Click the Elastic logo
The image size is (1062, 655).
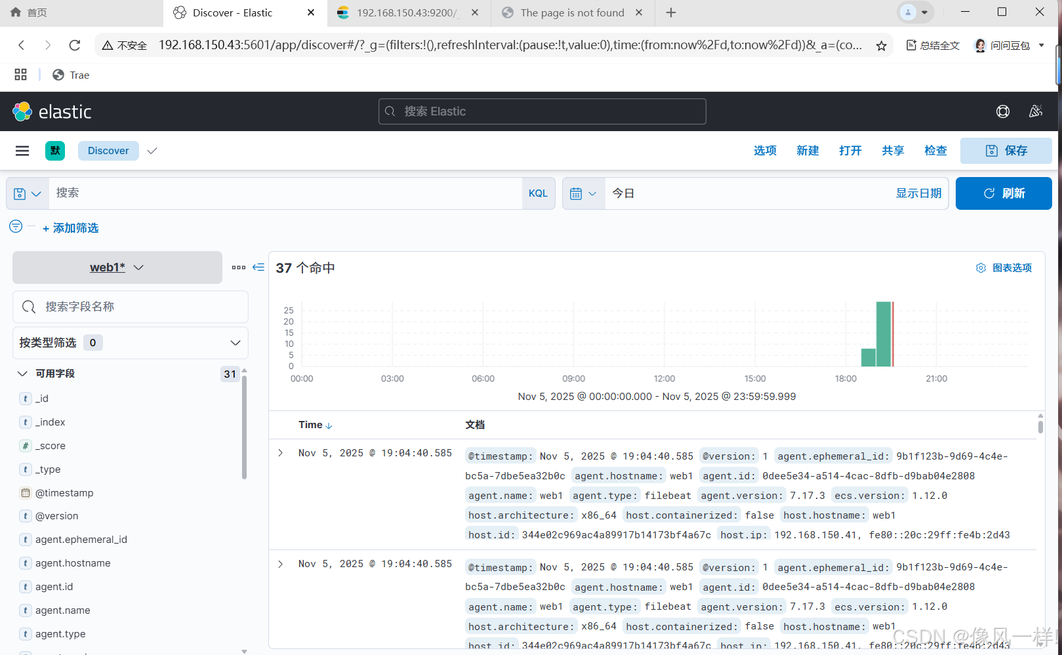pyautogui.click(x=52, y=111)
